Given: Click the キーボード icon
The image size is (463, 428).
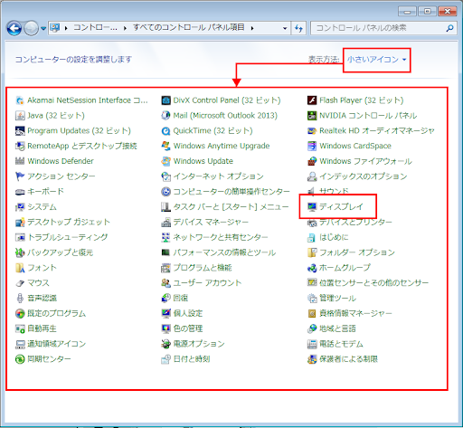Looking at the screenshot, I should click(x=20, y=192).
